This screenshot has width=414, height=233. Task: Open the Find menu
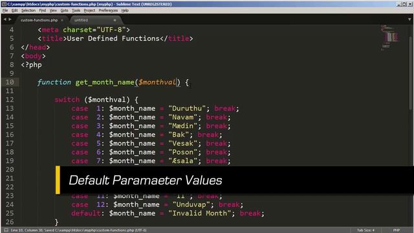click(42, 10)
